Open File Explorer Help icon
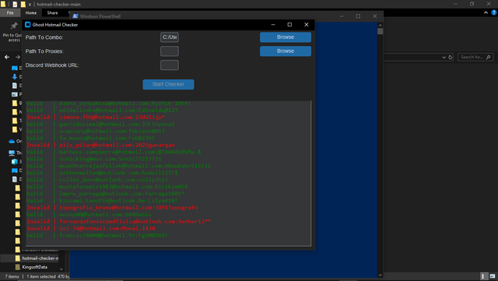Screen dimensions: 498x281 pos(494,12)
